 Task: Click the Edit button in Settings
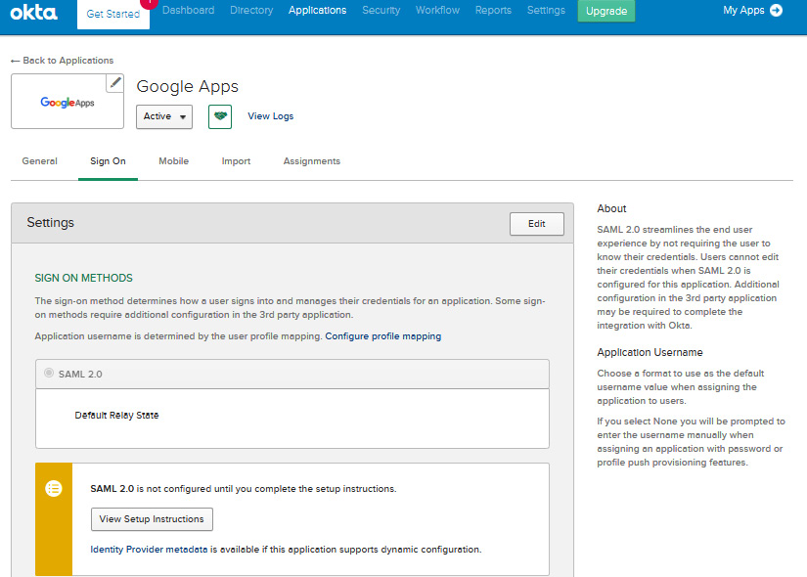(537, 224)
